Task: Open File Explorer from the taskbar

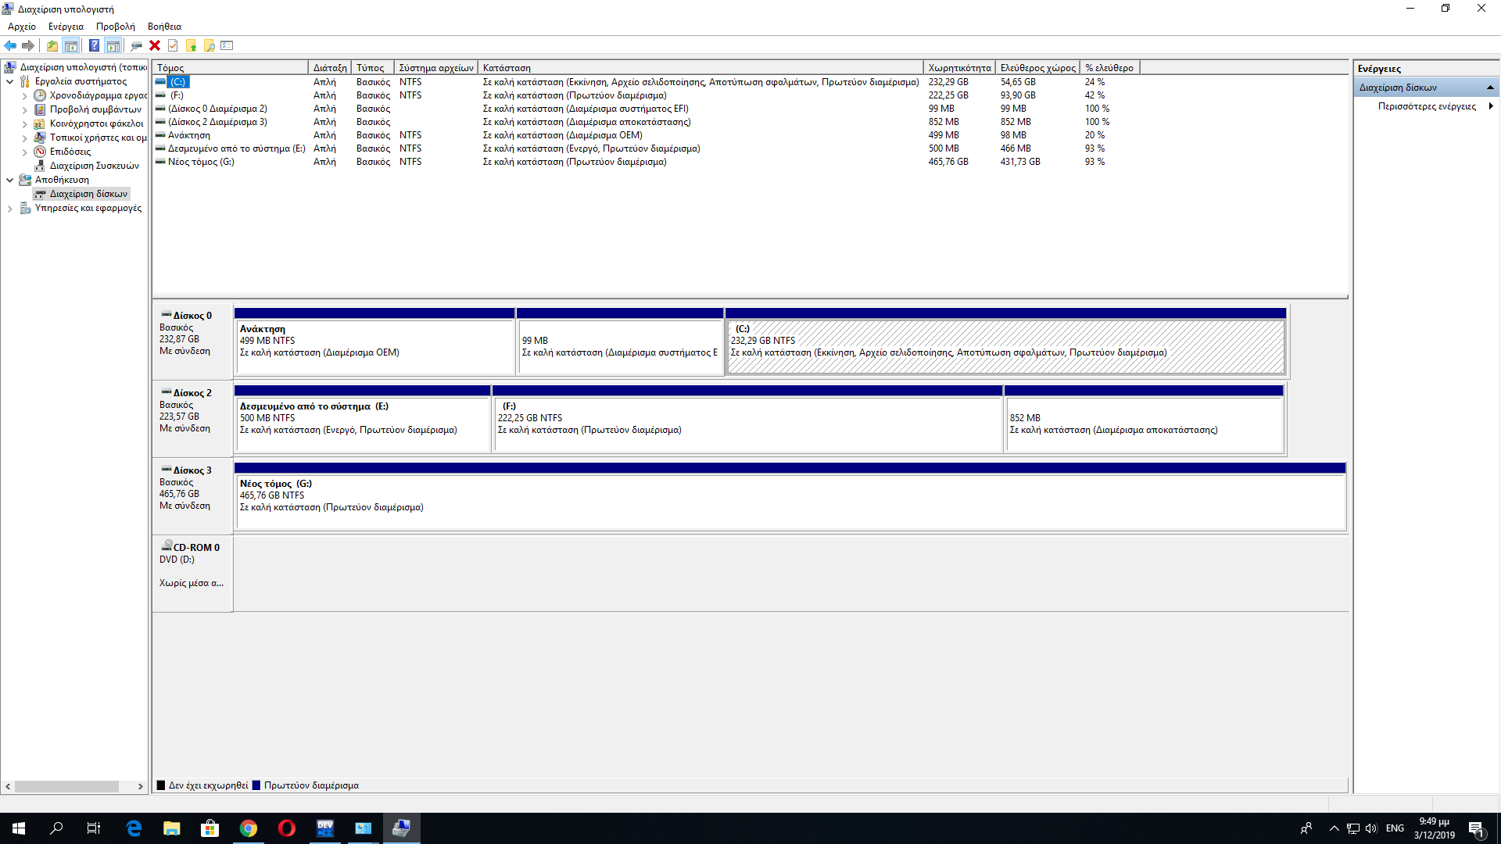Action: [172, 828]
